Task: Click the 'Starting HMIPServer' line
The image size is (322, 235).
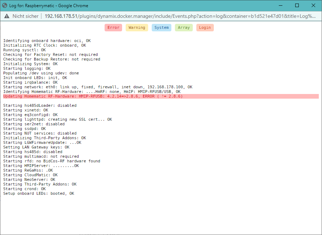Action: click(x=41, y=166)
